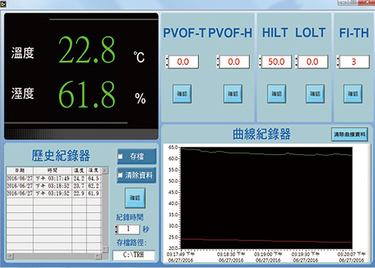Click the HILT value field showing 50.0
The width and height of the screenshot is (375, 268).
277,62
